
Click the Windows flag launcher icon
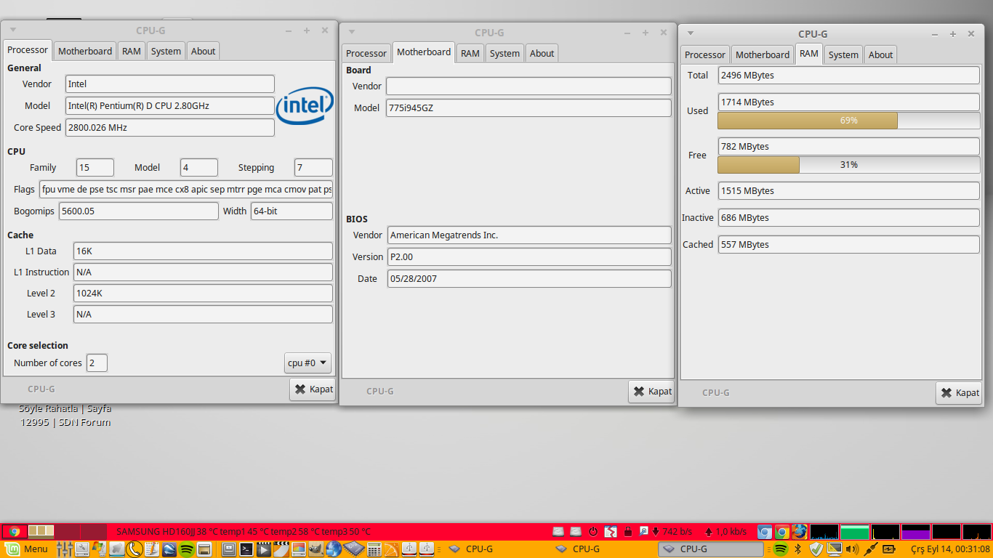point(99,549)
